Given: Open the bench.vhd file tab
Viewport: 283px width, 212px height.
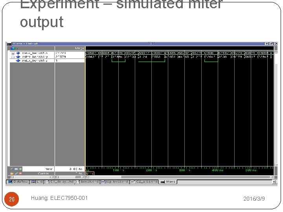Looking at the screenshot, I should [x=88, y=182].
